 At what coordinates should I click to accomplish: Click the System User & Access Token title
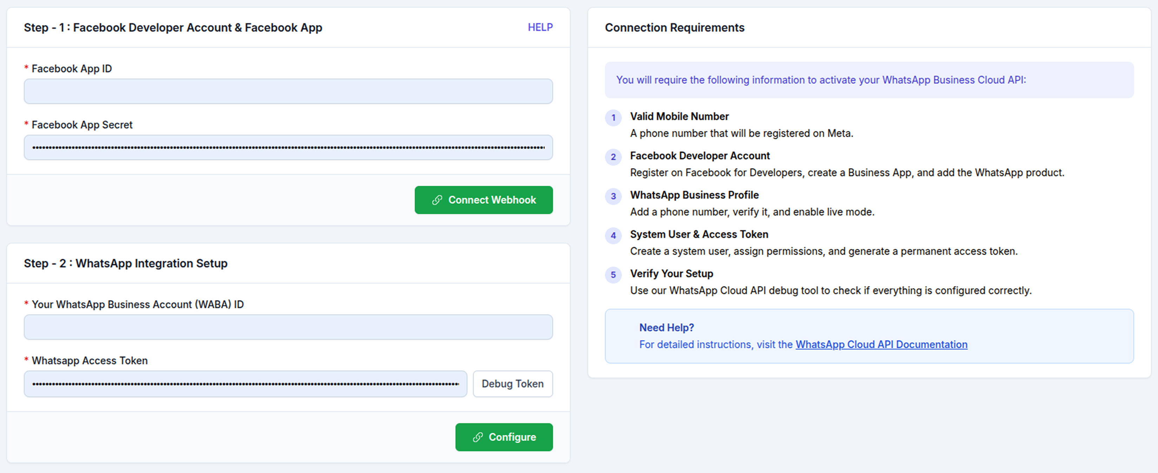tap(699, 234)
